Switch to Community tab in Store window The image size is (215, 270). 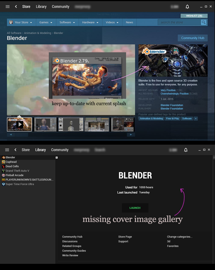(61, 7)
